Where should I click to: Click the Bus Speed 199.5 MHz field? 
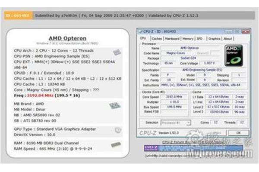(174, 107)
